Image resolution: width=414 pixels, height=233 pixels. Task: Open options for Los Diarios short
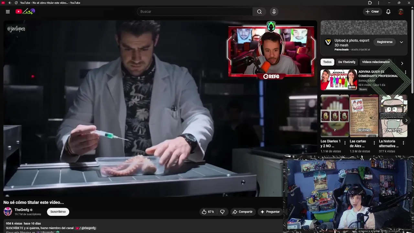345,143
